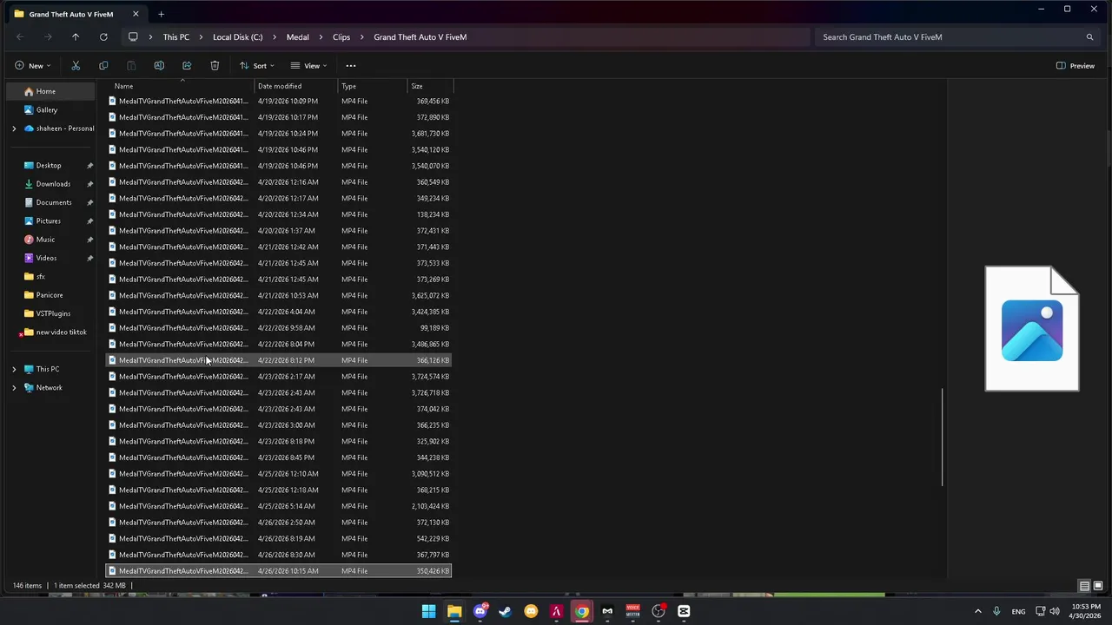Sort by the Size column header
This screenshot has height=625, width=1112.
pos(430,86)
